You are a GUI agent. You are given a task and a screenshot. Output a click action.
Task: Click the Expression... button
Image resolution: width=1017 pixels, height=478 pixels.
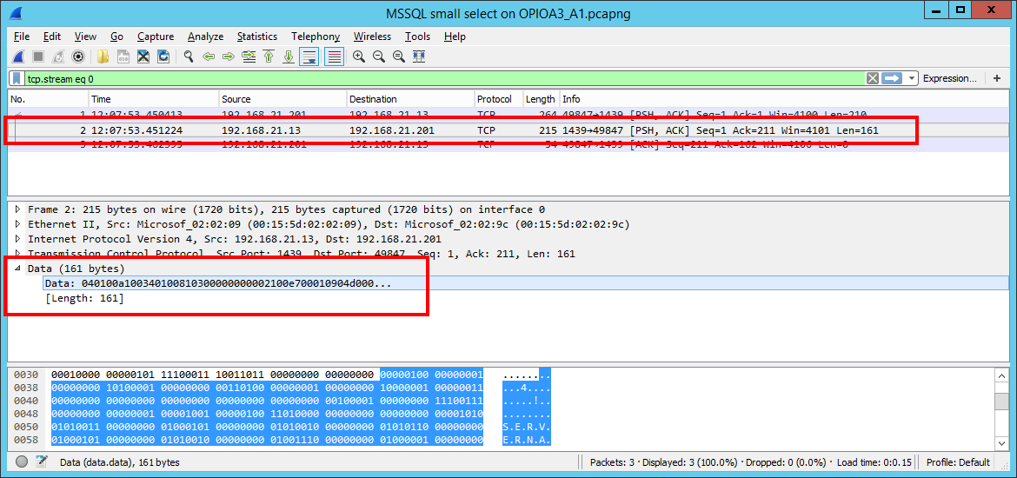[949, 78]
